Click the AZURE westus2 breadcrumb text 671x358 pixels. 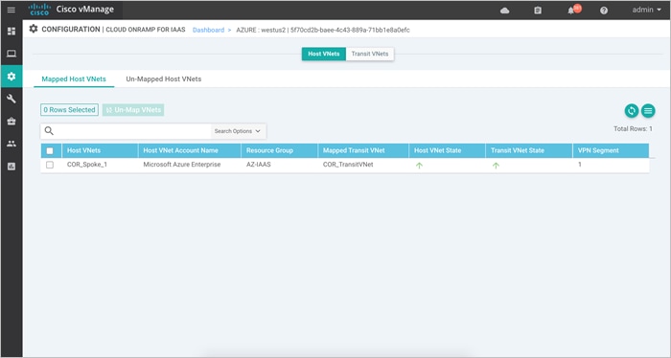(323, 30)
